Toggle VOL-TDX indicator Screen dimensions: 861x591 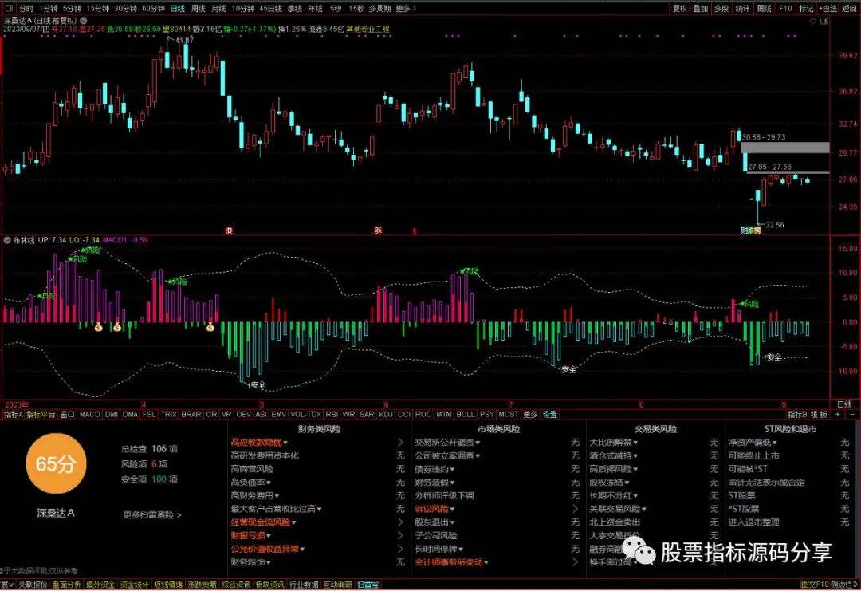pyautogui.click(x=306, y=414)
